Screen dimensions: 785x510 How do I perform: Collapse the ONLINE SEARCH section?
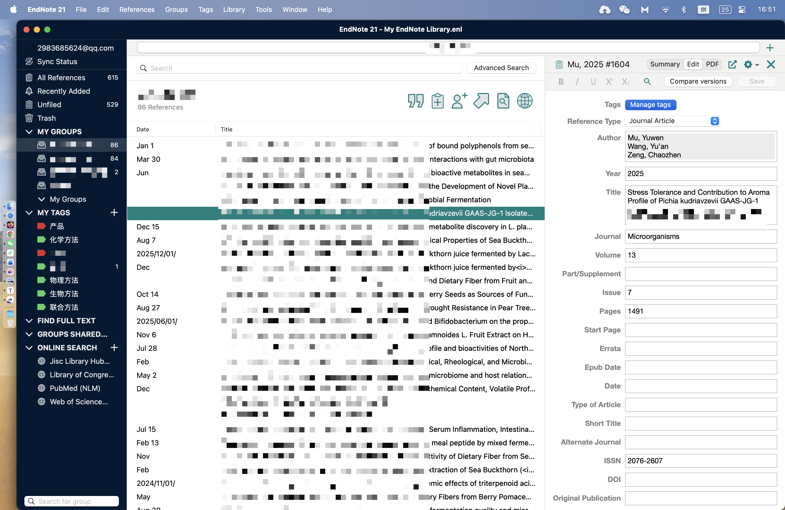(x=29, y=348)
